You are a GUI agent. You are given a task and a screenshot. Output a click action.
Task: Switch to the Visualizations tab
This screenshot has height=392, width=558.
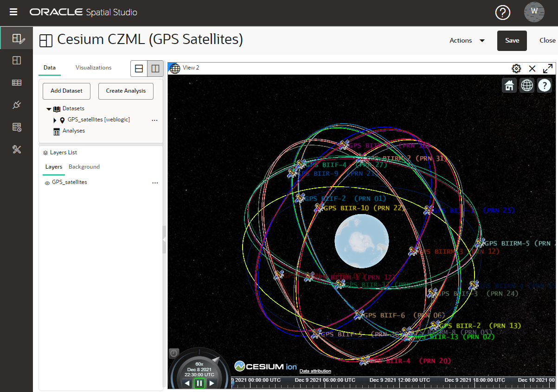click(93, 68)
